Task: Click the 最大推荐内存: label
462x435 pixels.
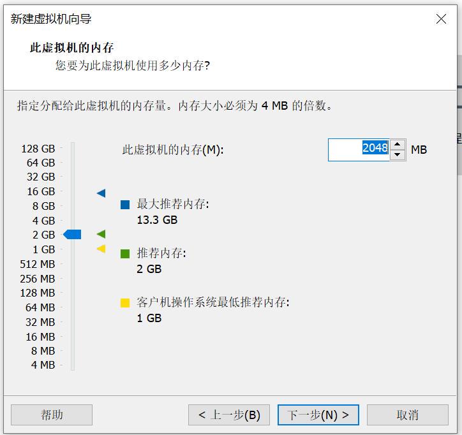Action: click(x=173, y=204)
